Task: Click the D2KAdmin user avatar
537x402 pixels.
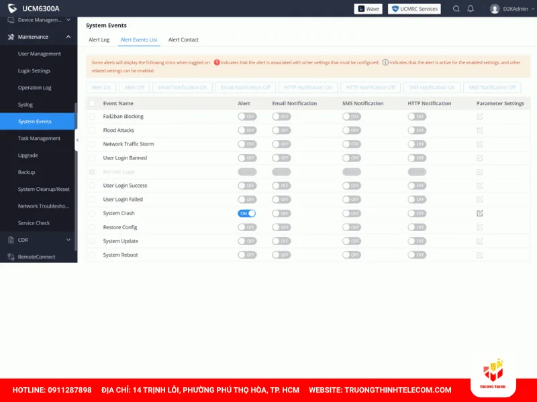Action: (495, 9)
